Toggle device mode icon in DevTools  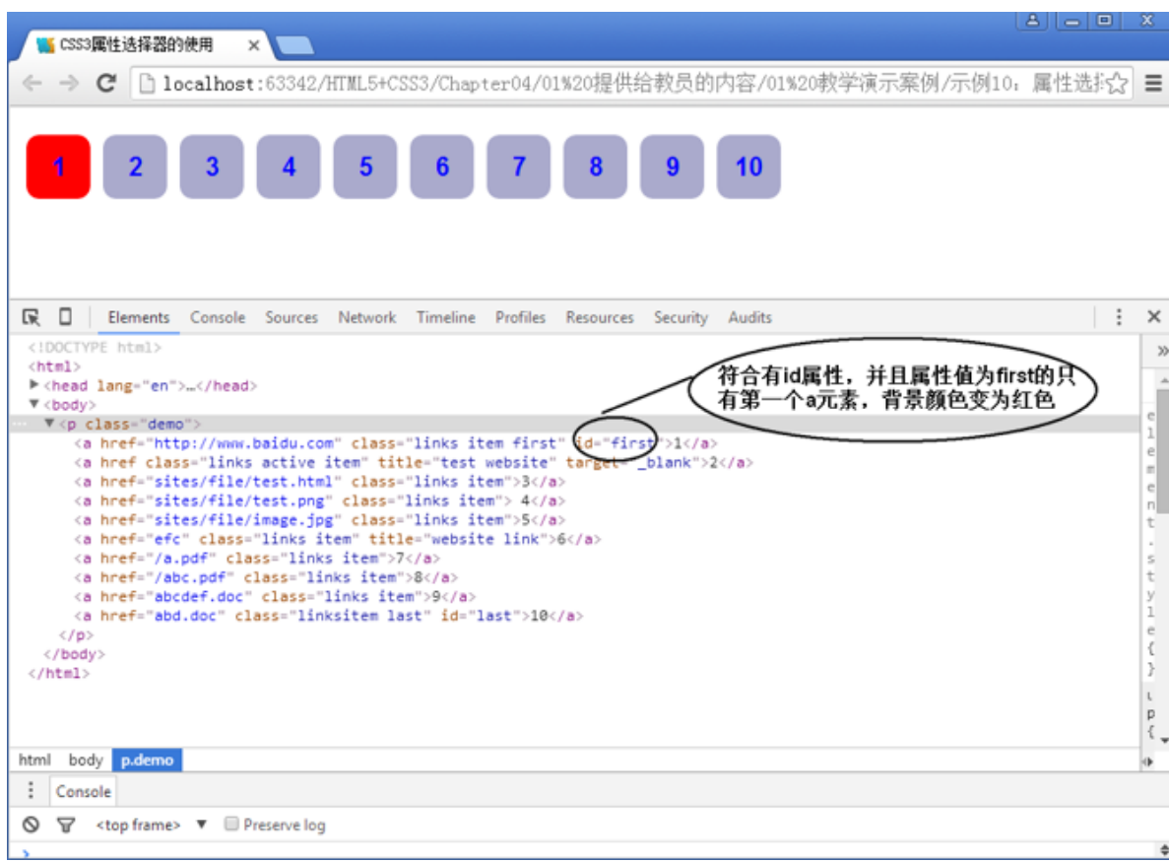pos(66,316)
